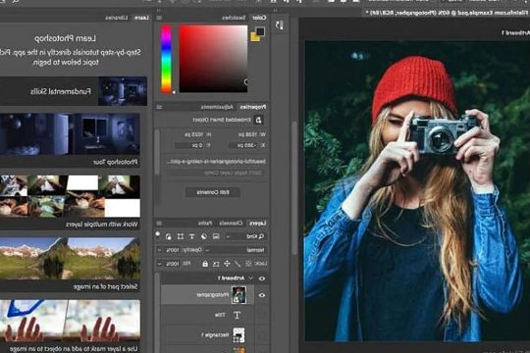Click the lock position move icon
530x353 pixels.
tap(227, 264)
